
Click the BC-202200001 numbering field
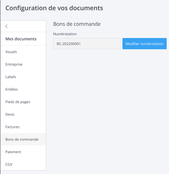click(x=87, y=44)
